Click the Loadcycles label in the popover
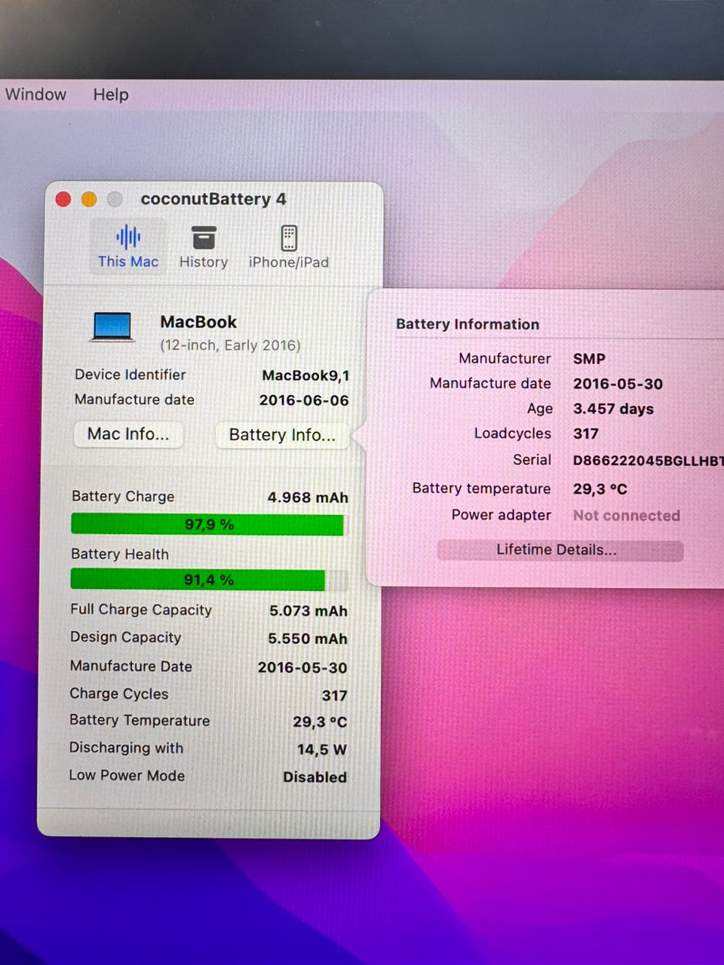 click(513, 433)
